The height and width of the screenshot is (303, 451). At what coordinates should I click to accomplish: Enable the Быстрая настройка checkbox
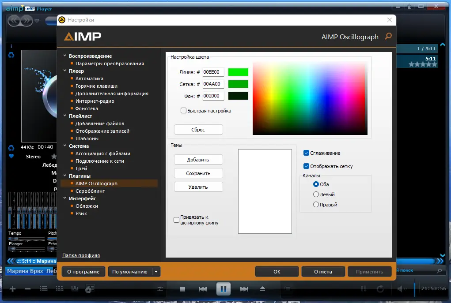[183, 111]
